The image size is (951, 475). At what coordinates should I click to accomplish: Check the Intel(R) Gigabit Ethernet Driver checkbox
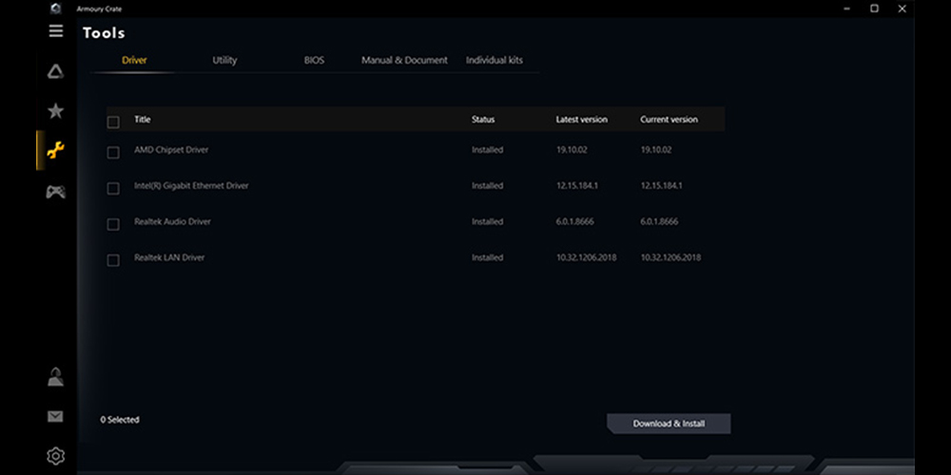113,188
